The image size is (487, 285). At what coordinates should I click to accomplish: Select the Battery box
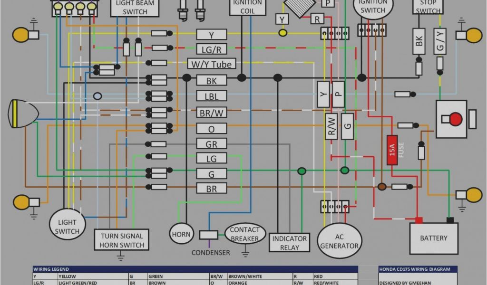click(x=434, y=238)
